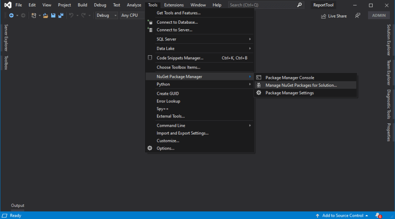The height and width of the screenshot is (219, 395).
Task: Save all files with multi-disk icon
Action: coord(61,15)
